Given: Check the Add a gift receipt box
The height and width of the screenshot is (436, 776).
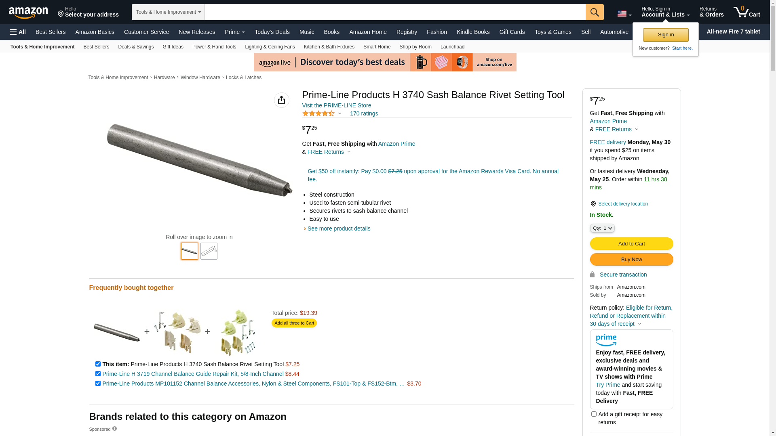Looking at the screenshot, I should click(594, 414).
